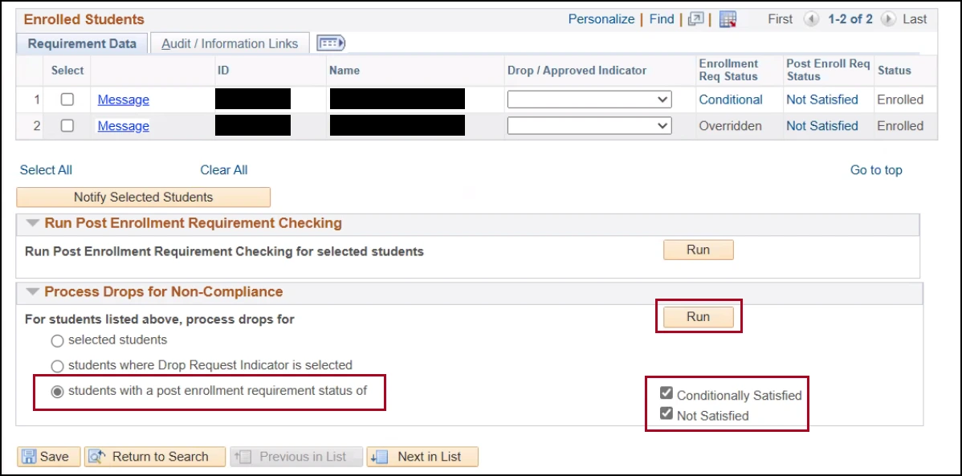Choose the 'selected students' radio option

[57, 340]
